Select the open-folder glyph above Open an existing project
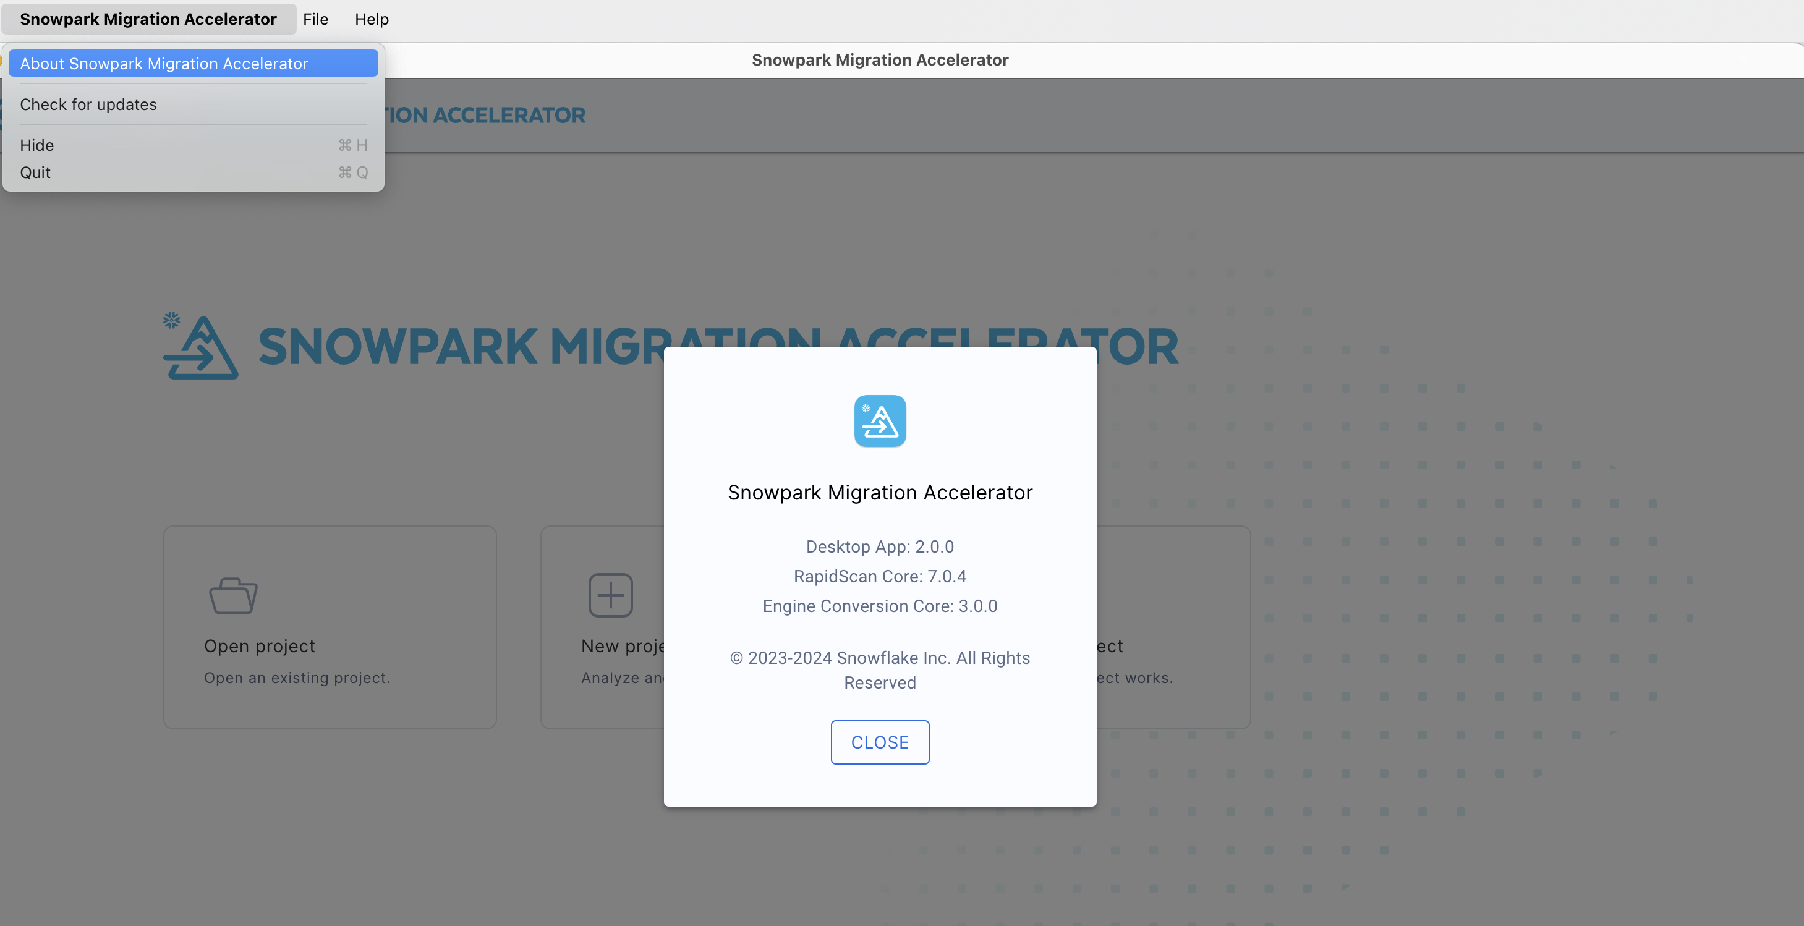 (x=232, y=595)
